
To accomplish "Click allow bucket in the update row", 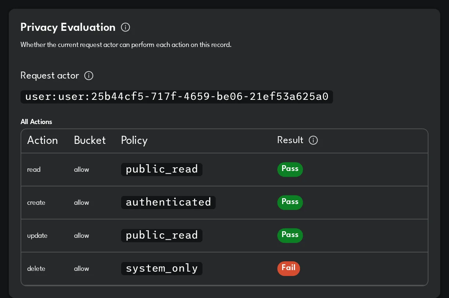I will (x=81, y=236).
